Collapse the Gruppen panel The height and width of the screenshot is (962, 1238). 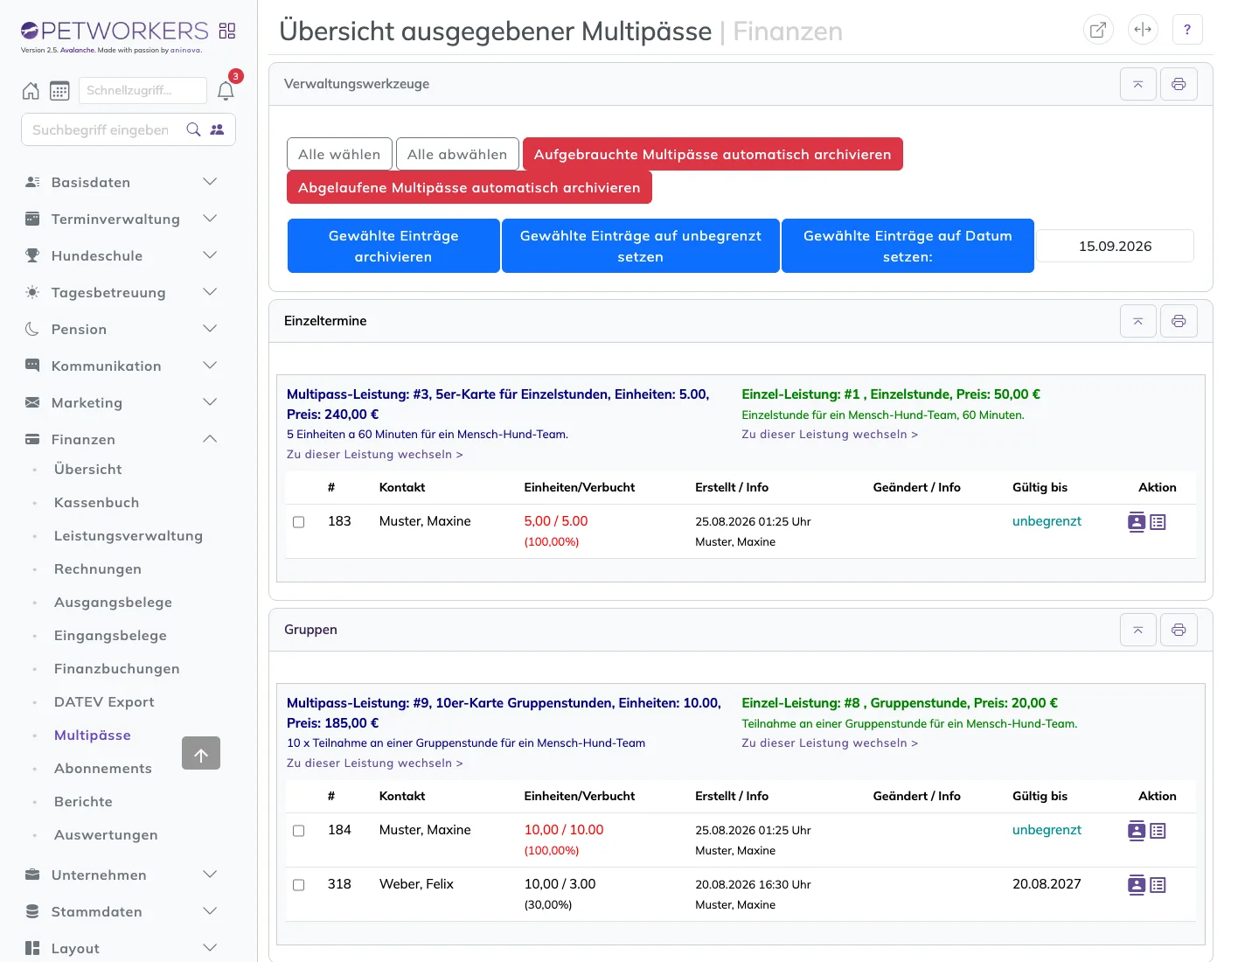[1138, 630]
